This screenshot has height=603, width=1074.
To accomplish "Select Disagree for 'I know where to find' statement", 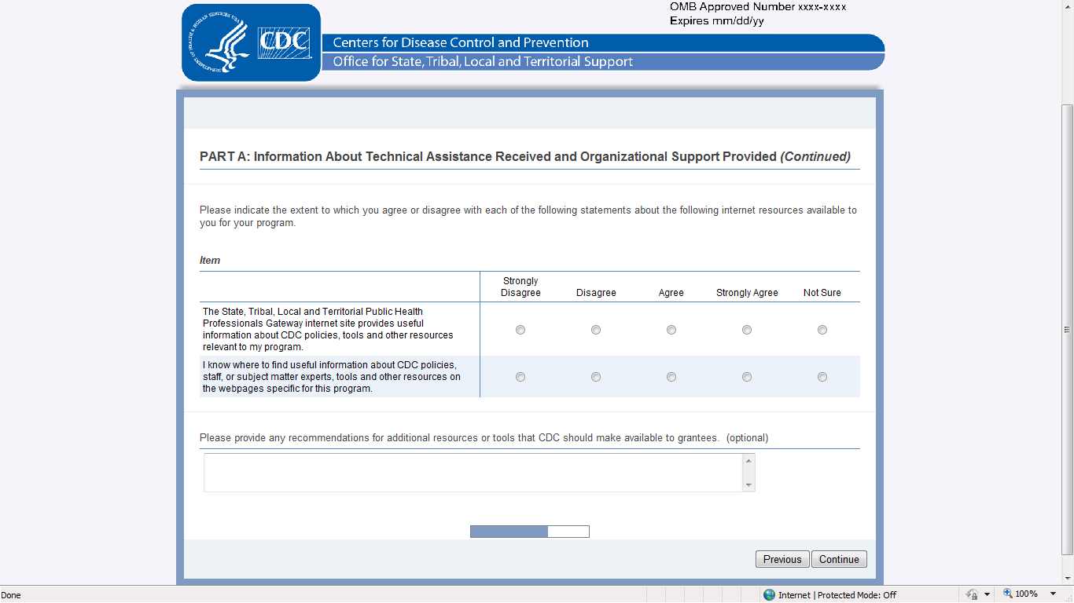I will coord(596,377).
